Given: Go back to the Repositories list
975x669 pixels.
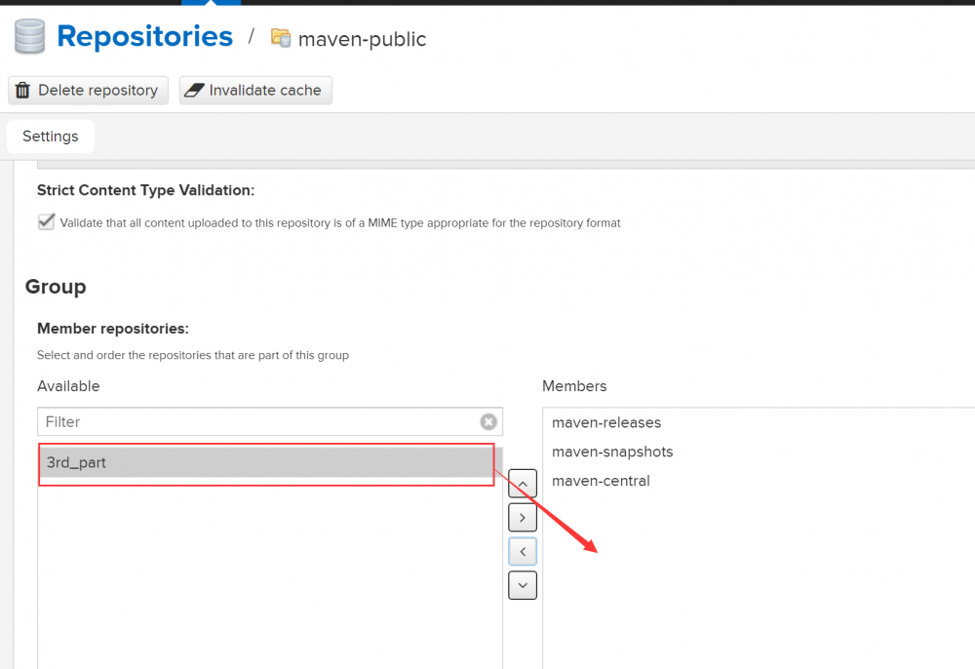Looking at the screenshot, I should 144,37.
